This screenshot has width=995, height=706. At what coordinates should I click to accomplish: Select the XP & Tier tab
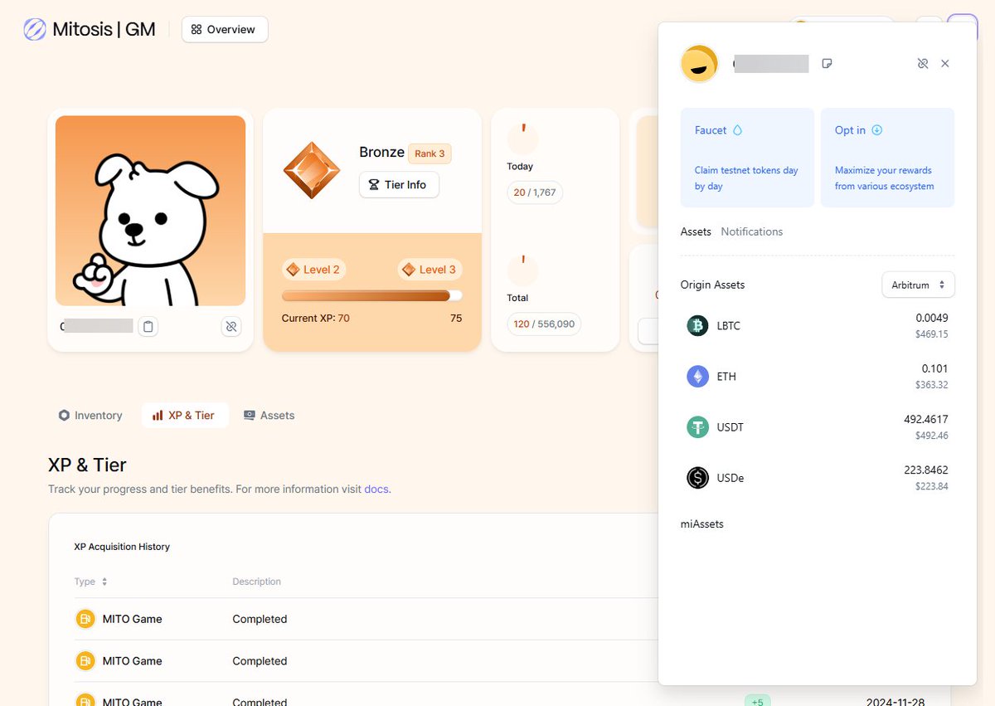[185, 416]
